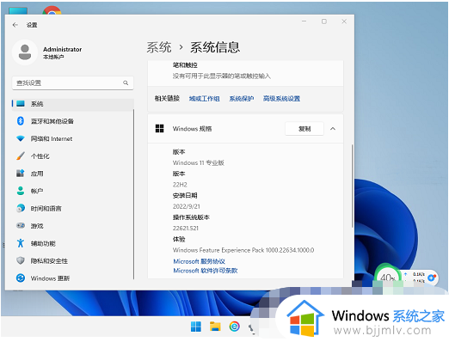Screen dimensions: 449x342
Task: Open the Microsoft 服务协议 link
Action: (x=199, y=261)
